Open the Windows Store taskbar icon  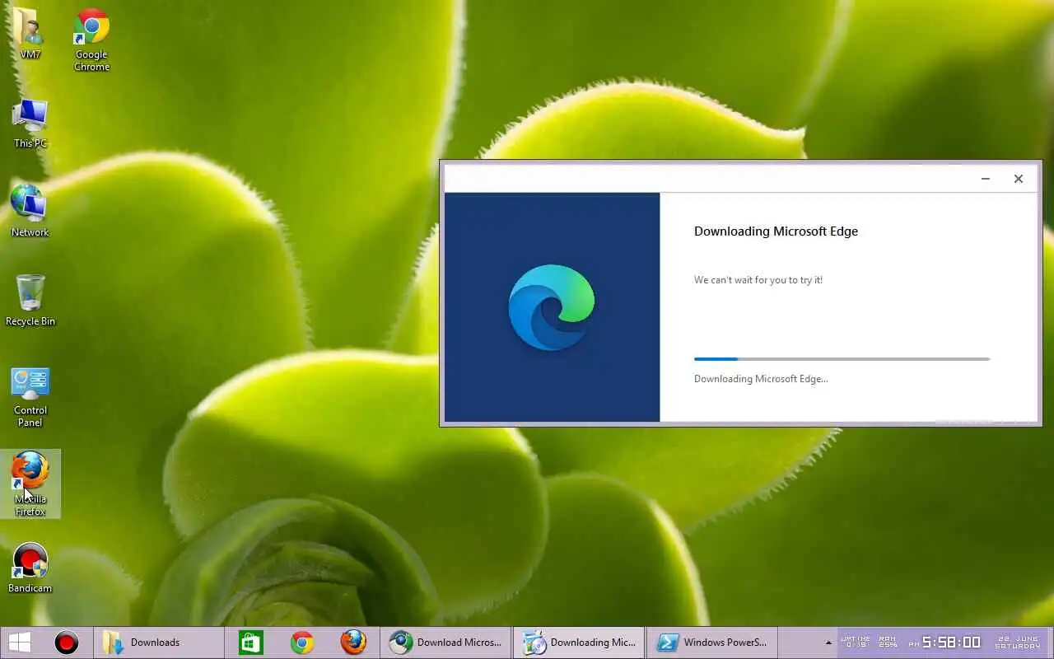tap(250, 643)
